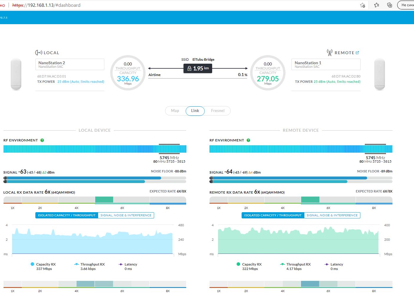Click remote NOISE FLOOR -89 dBm text
Screen dimensions: 414x295
375,171
